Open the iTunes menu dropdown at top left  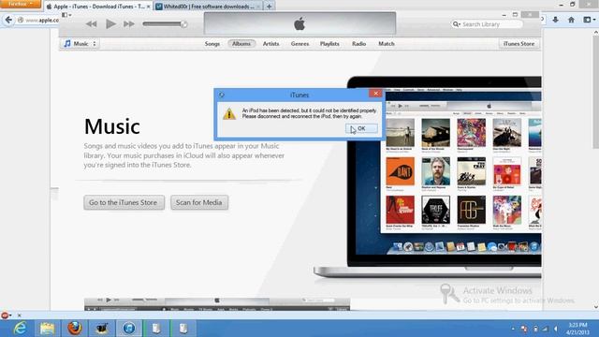(x=66, y=15)
